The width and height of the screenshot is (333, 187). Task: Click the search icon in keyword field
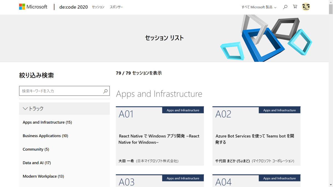pyautogui.click(x=105, y=91)
